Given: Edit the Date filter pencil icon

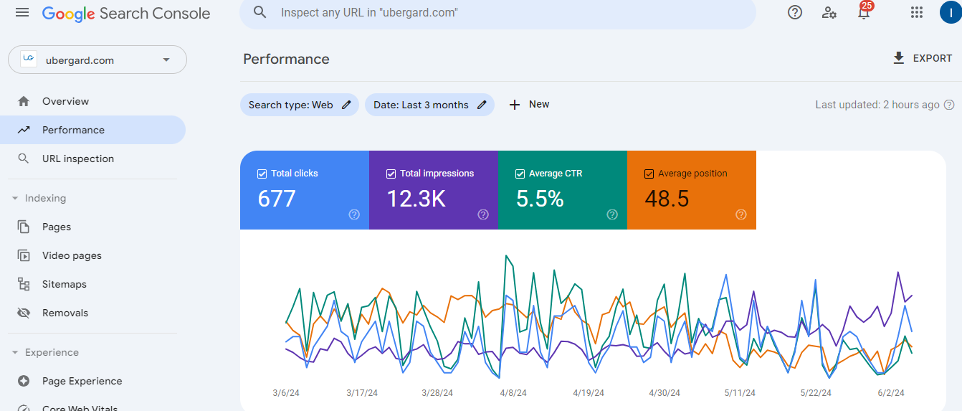Looking at the screenshot, I should point(482,105).
